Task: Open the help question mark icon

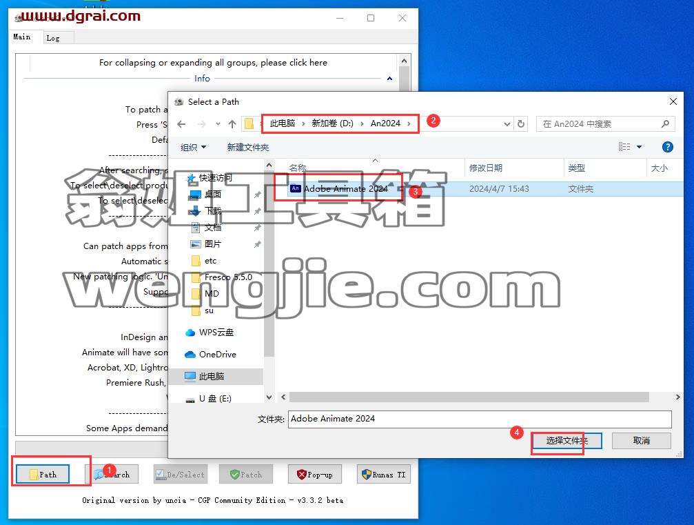Action: (667, 147)
